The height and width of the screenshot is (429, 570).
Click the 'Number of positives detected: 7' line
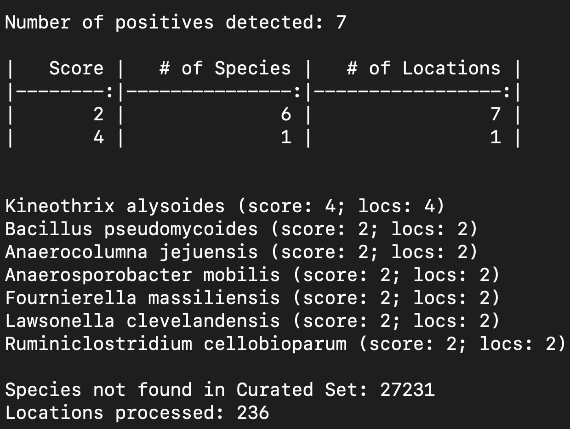coord(176,23)
